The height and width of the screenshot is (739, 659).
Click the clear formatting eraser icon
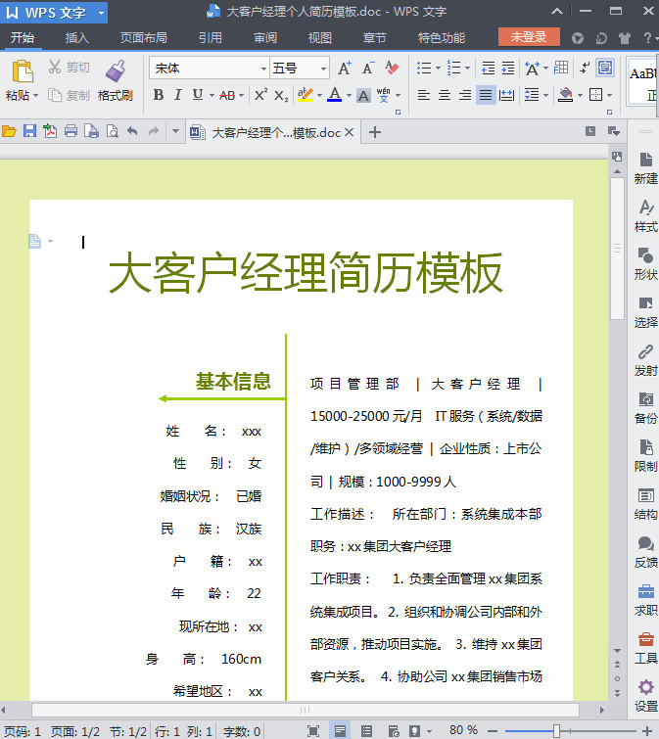(x=392, y=69)
